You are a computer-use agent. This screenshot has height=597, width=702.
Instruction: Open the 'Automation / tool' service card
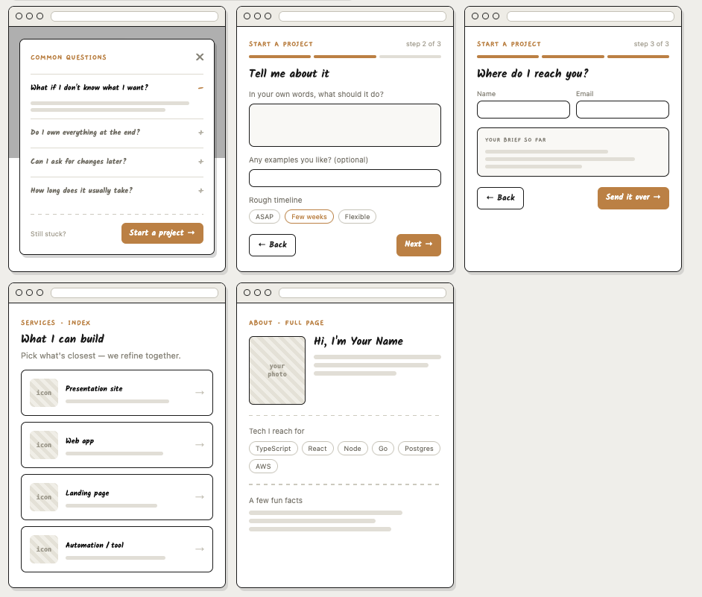click(x=117, y=549)
